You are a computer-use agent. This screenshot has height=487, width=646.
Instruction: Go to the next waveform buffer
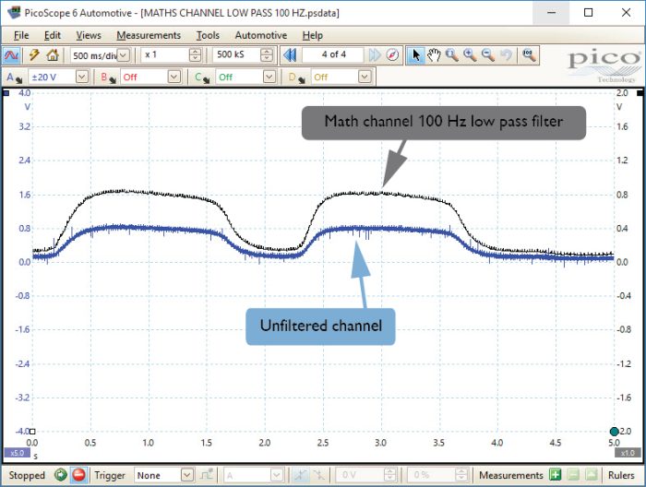375,54
